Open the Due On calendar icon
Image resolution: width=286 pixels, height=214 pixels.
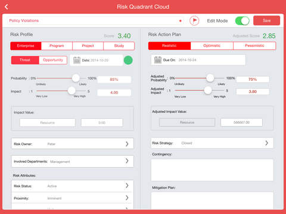tap(158, 60)
